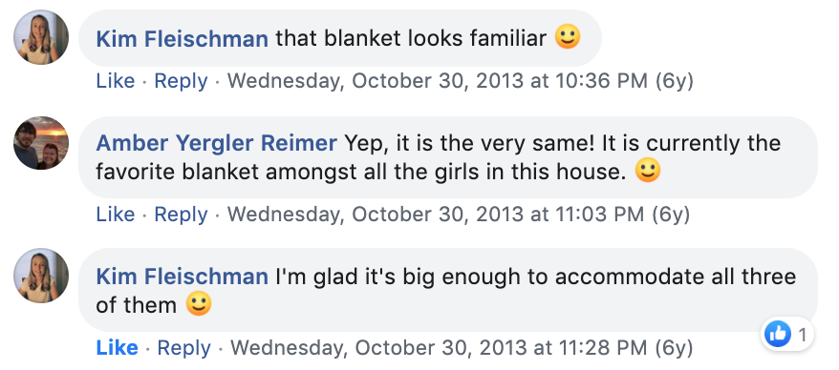
Task: Click the smiley emoji after "looks familiar"
Action: coord(568,38)
